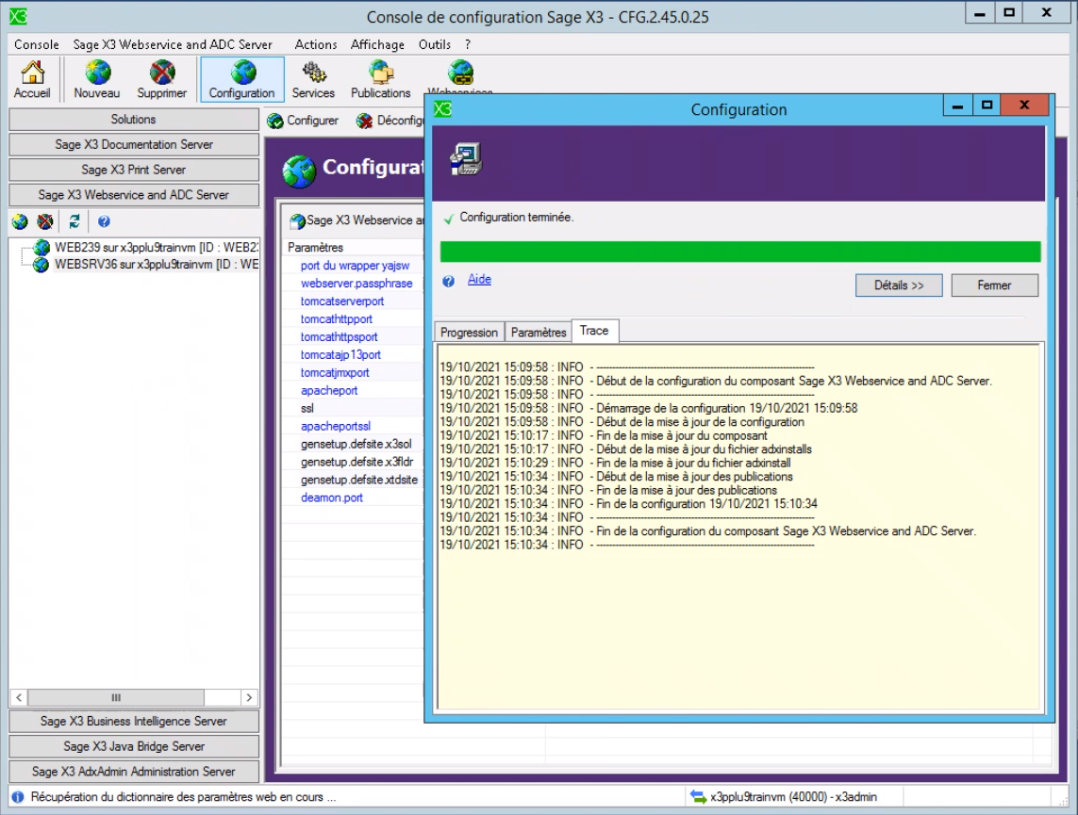Open the Console menu
The width and height of the screenshot is (1078, 815).
[37, 44]
